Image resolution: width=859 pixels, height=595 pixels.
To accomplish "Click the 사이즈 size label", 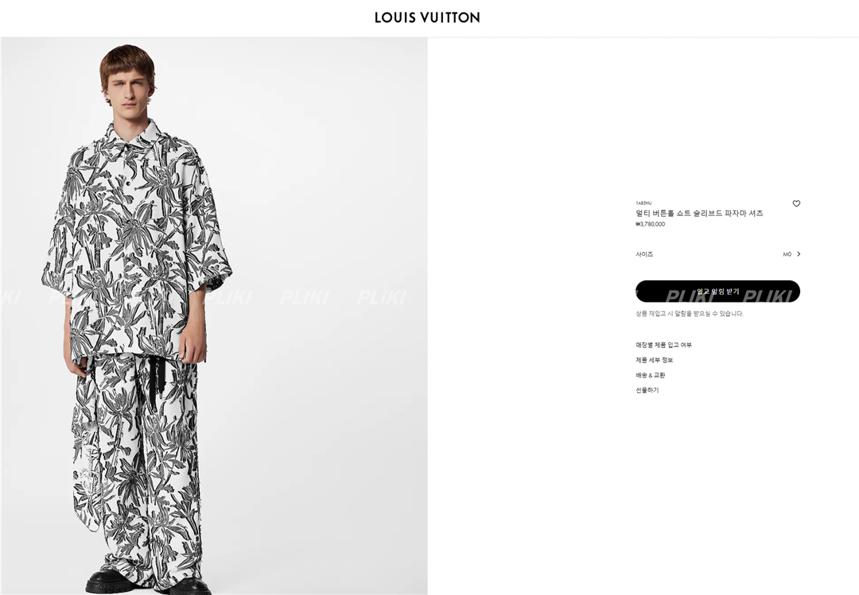I will pyautogui.click(x=644, y=254).
